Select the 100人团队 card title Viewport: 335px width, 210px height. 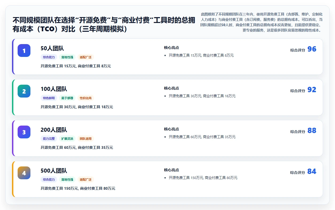point(54,89)
